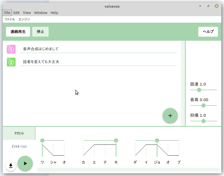This screenshot has height=176, width=224.
Task: Click the horizontal scrollbar below the accent editor
Action: [x=128, y=170]
